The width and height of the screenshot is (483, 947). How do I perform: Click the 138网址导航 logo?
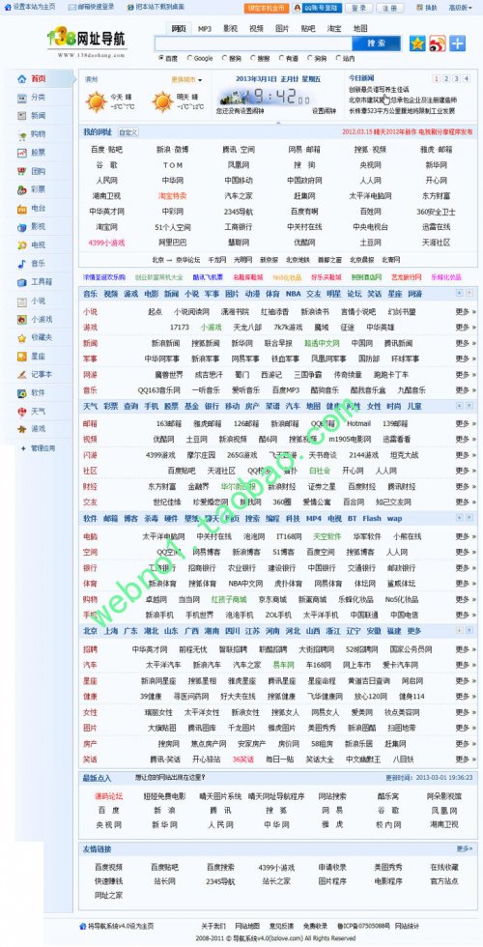coord(87,43)
